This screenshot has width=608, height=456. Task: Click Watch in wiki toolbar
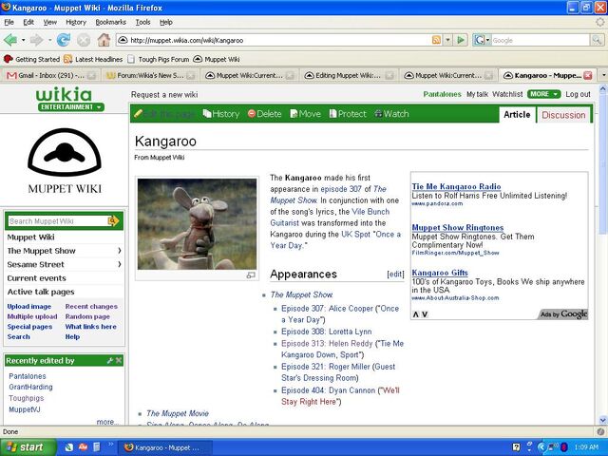(391, 114)
